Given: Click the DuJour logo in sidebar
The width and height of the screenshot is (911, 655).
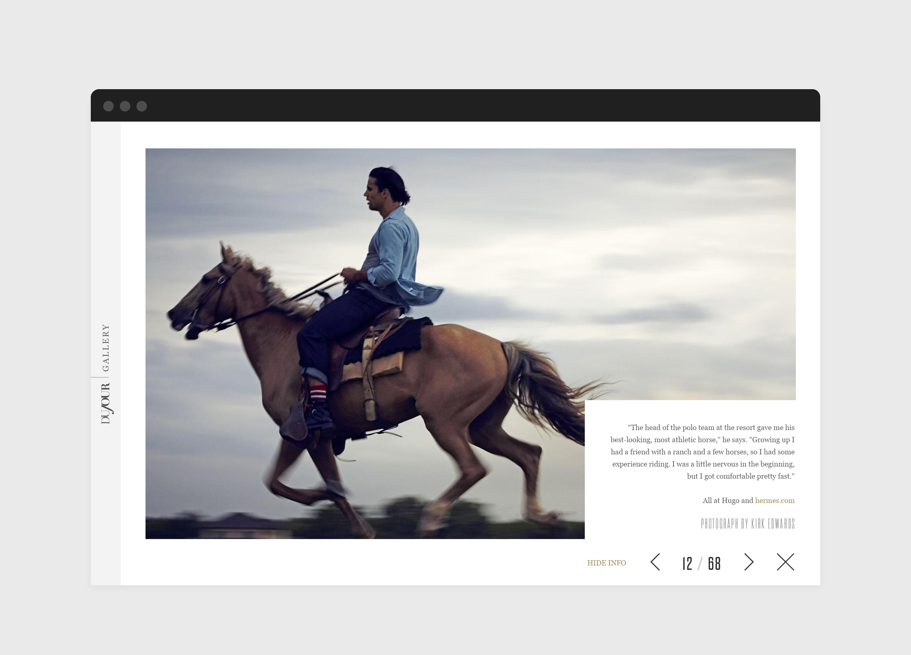Looking at the screenshot, I should (106, 403).
